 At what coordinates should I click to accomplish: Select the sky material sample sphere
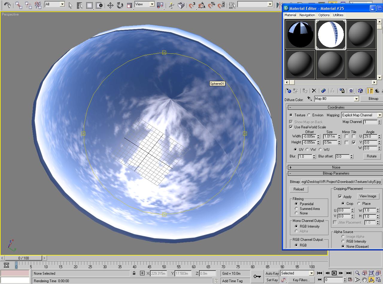click(x=331, y=34)
